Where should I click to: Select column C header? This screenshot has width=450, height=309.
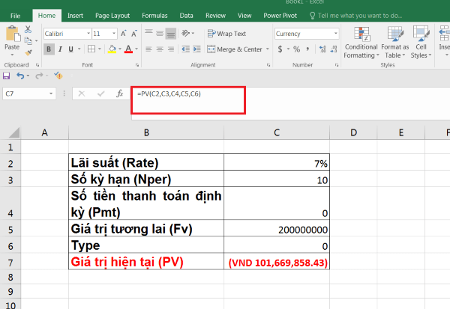click(277, 132)
